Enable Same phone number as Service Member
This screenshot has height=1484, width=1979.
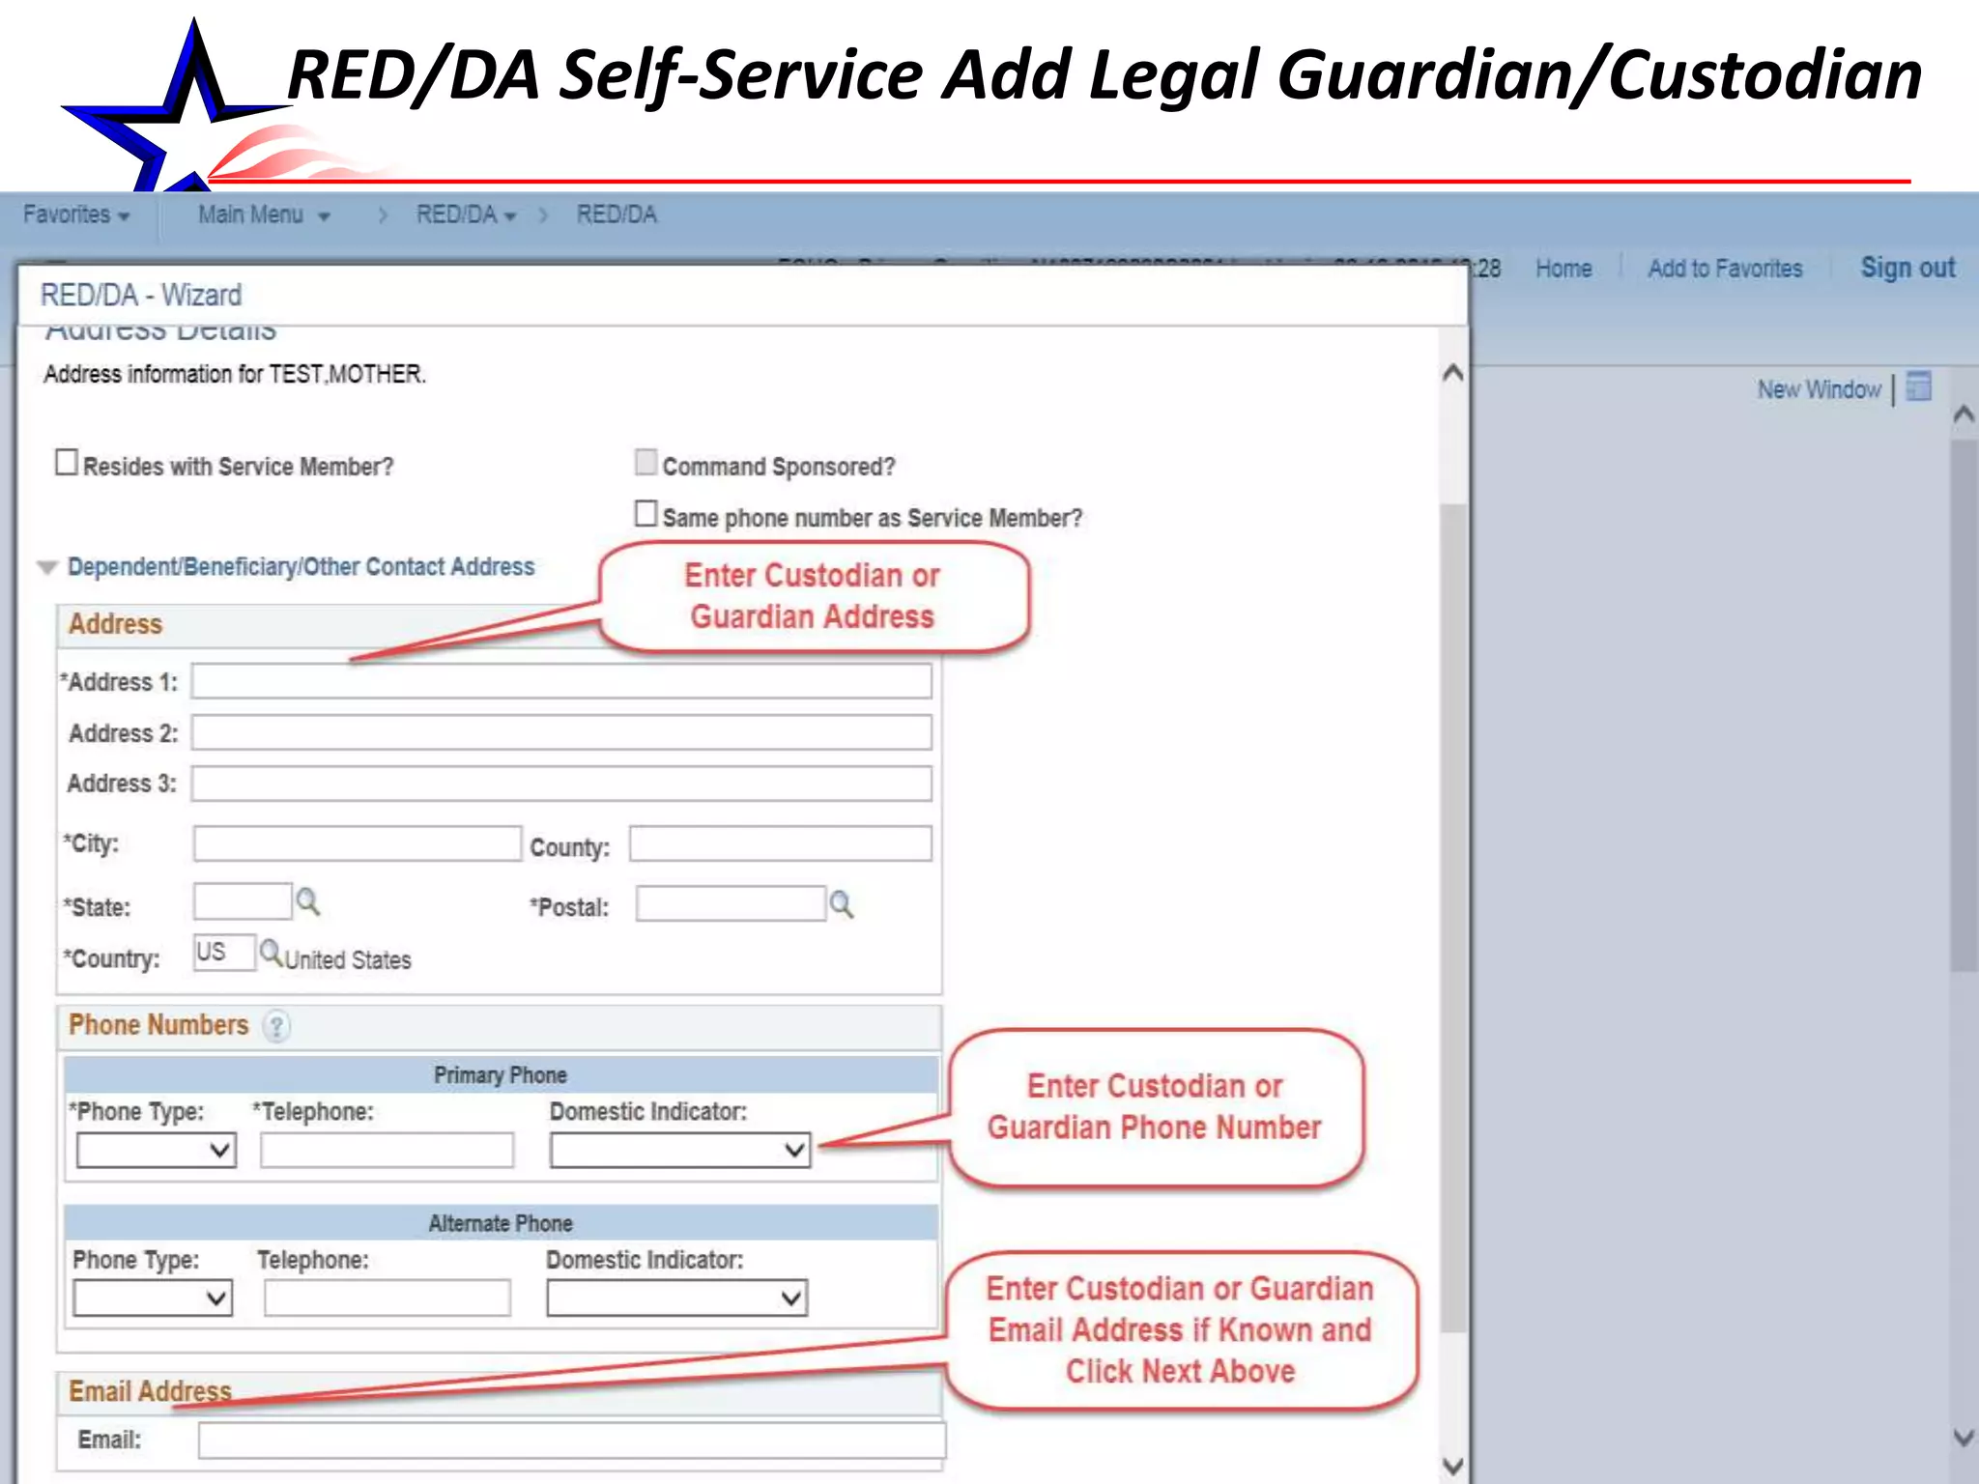tap(645, 513)
